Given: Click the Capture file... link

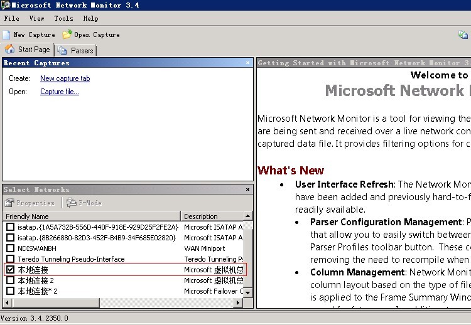Looking at the screenshot, I should point(60,92).
